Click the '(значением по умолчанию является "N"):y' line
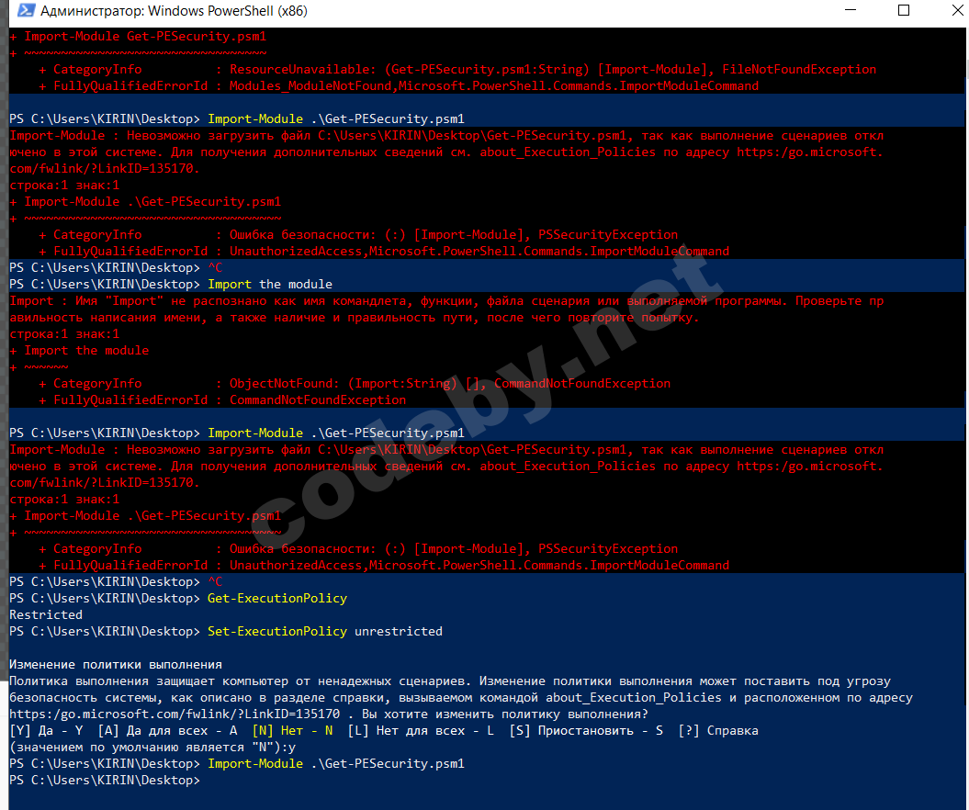This screenshot has height=810, width=969. pyautogui.click(x=152, y=747)
